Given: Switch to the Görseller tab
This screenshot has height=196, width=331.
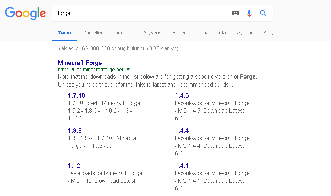Looking at the screenshot, I should pyautogui.click(x=93, y=33).
